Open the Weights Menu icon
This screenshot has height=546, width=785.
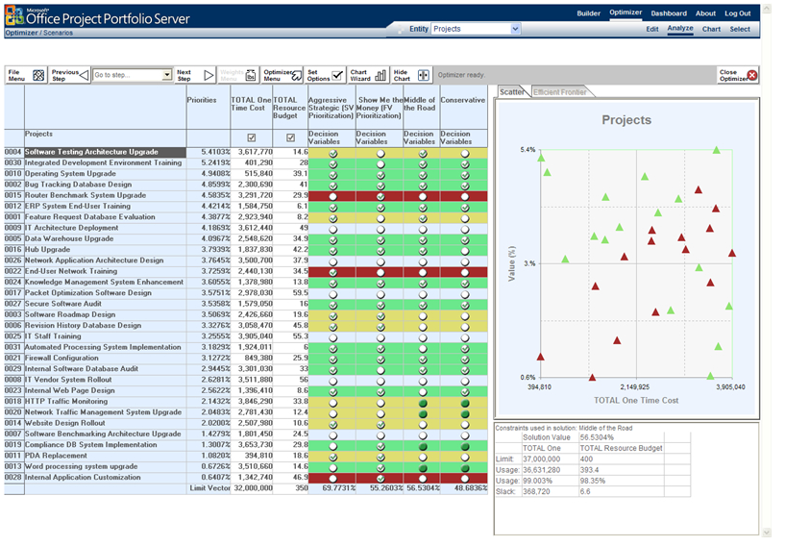point(251,76)
